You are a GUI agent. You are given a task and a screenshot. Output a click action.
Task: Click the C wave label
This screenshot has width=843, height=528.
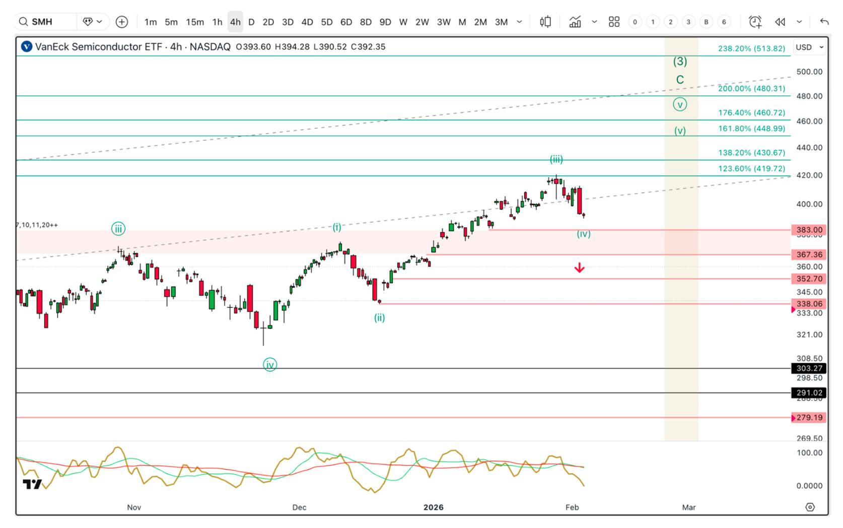[x=680, y=79]
